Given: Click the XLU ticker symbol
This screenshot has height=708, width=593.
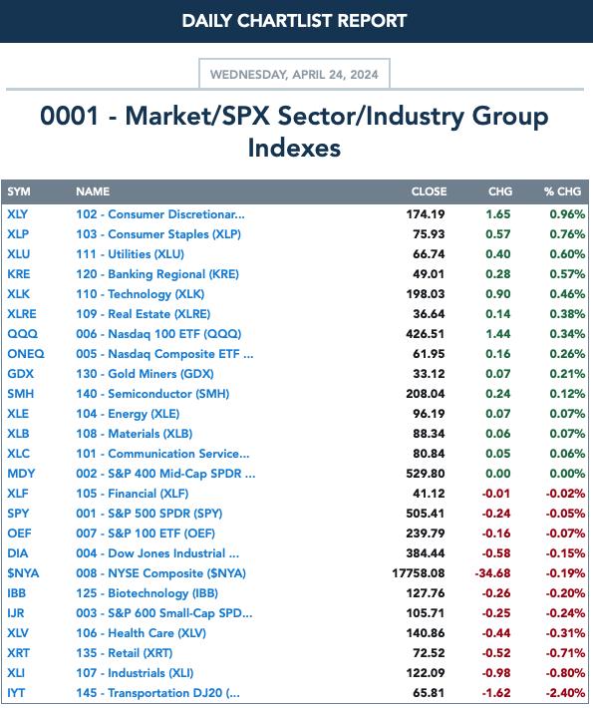Looking at the screenshot, I should [x=19, y=254].
